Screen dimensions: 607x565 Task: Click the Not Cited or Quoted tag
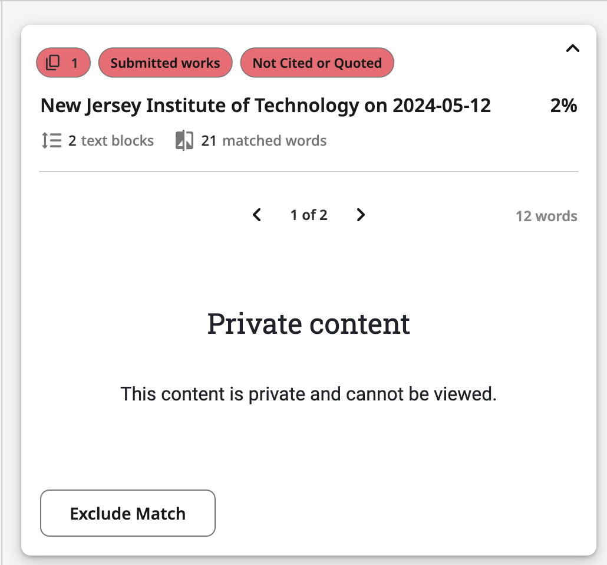(x=317, y=63)
